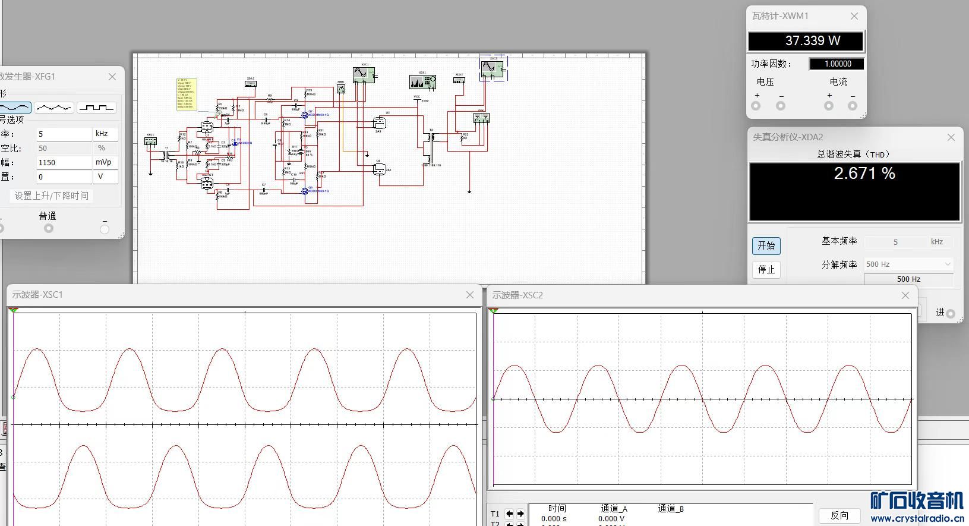Click the XSA1 spectrum analyzer icon
Screen dimensions: 969x526
pyautogui.click(x=422, y=81)
